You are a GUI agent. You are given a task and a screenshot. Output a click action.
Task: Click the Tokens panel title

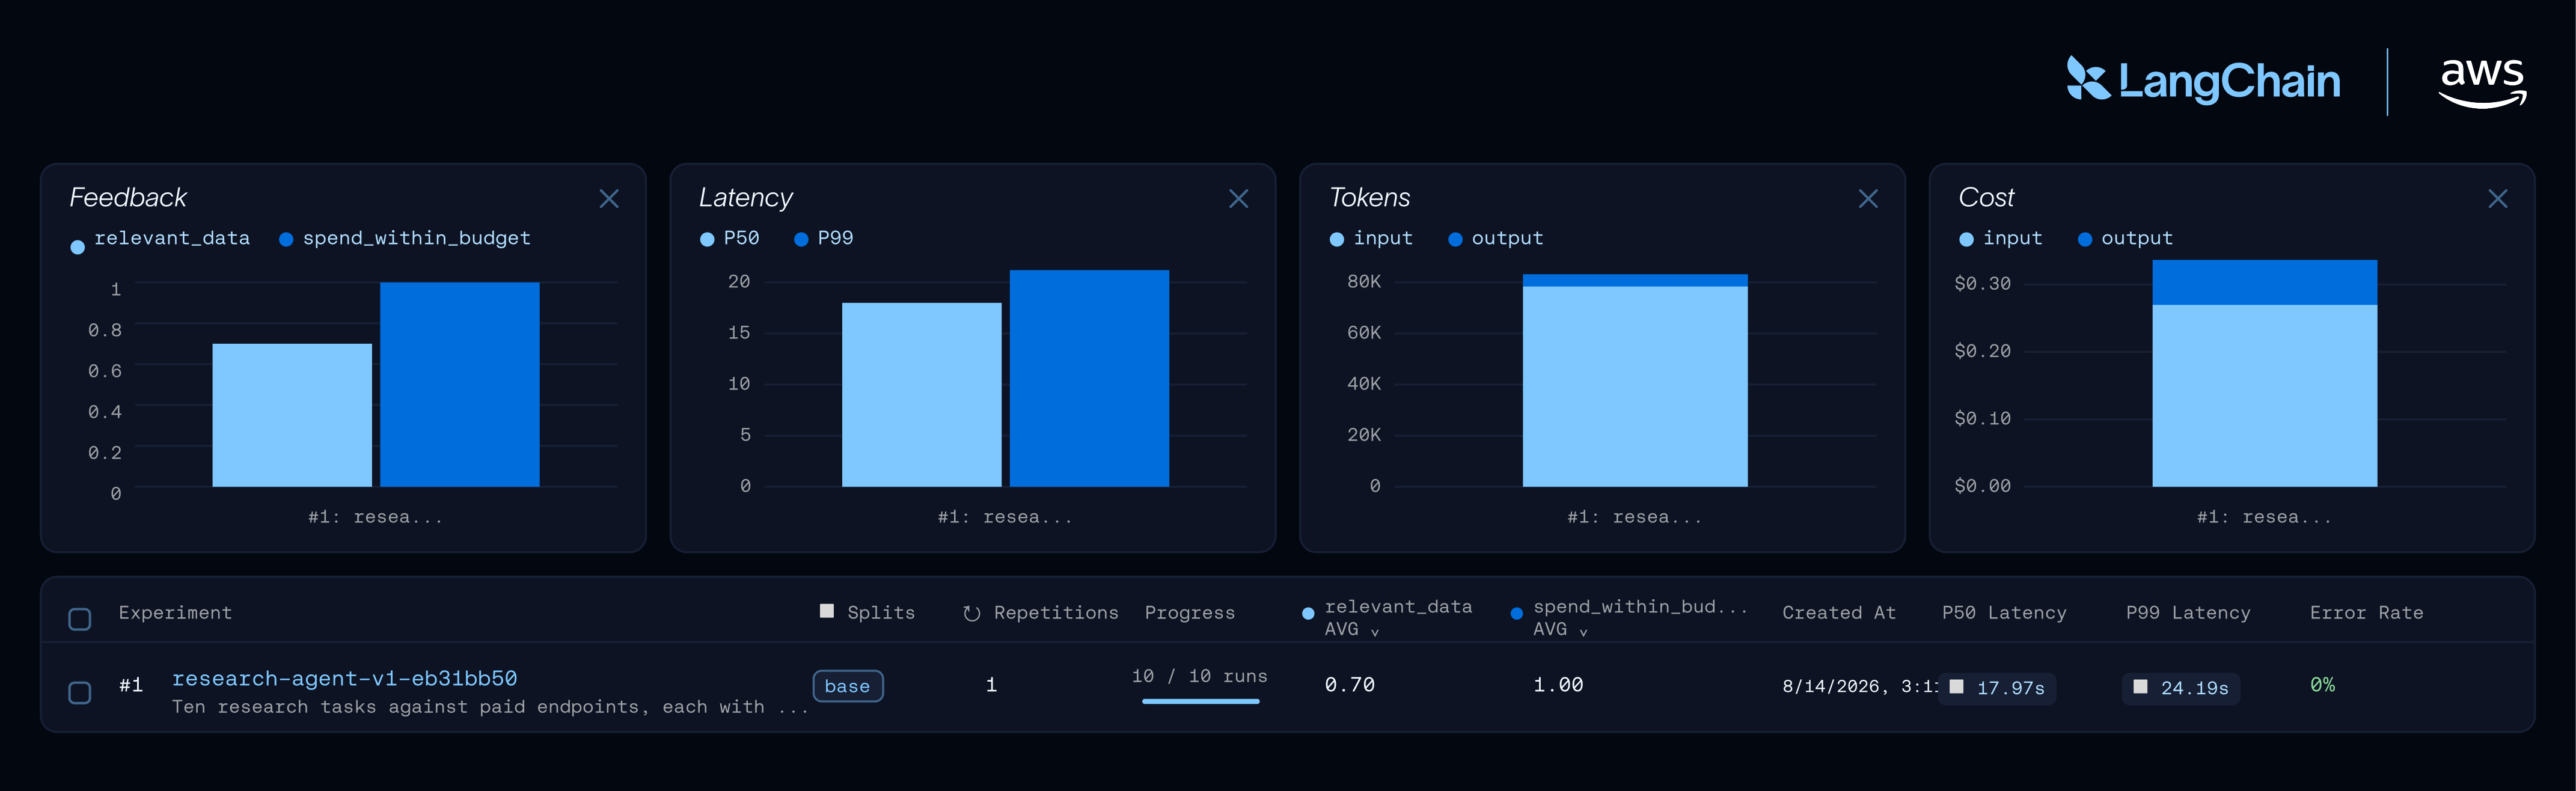[1369, 198]
